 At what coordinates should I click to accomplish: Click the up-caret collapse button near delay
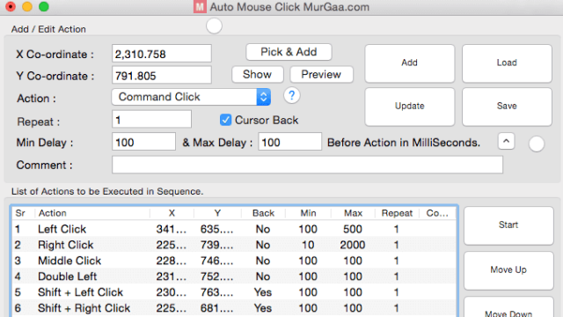(507, 141)
